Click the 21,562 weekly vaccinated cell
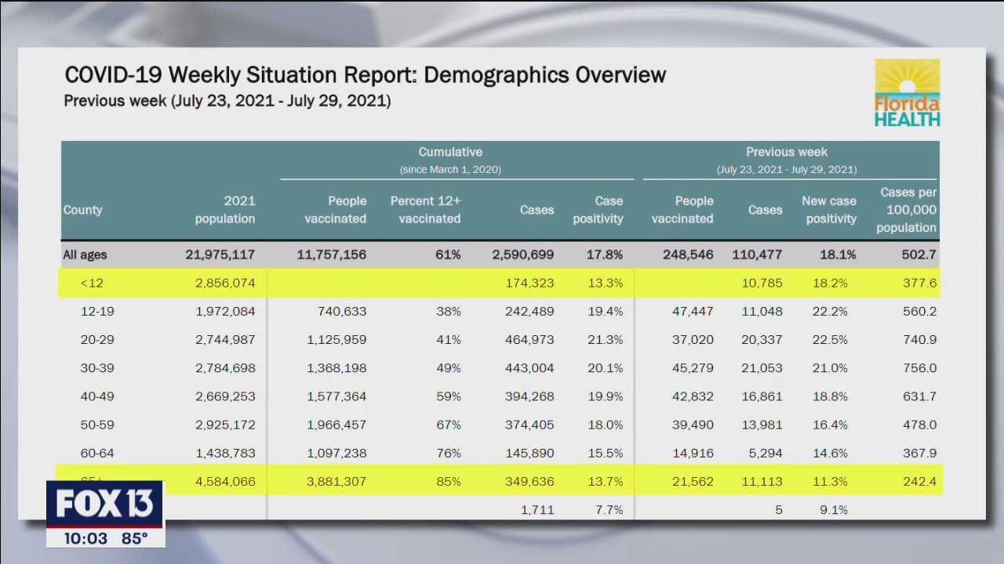The image size is (1004, 564). pyautogui.click(x=693, y=481)
